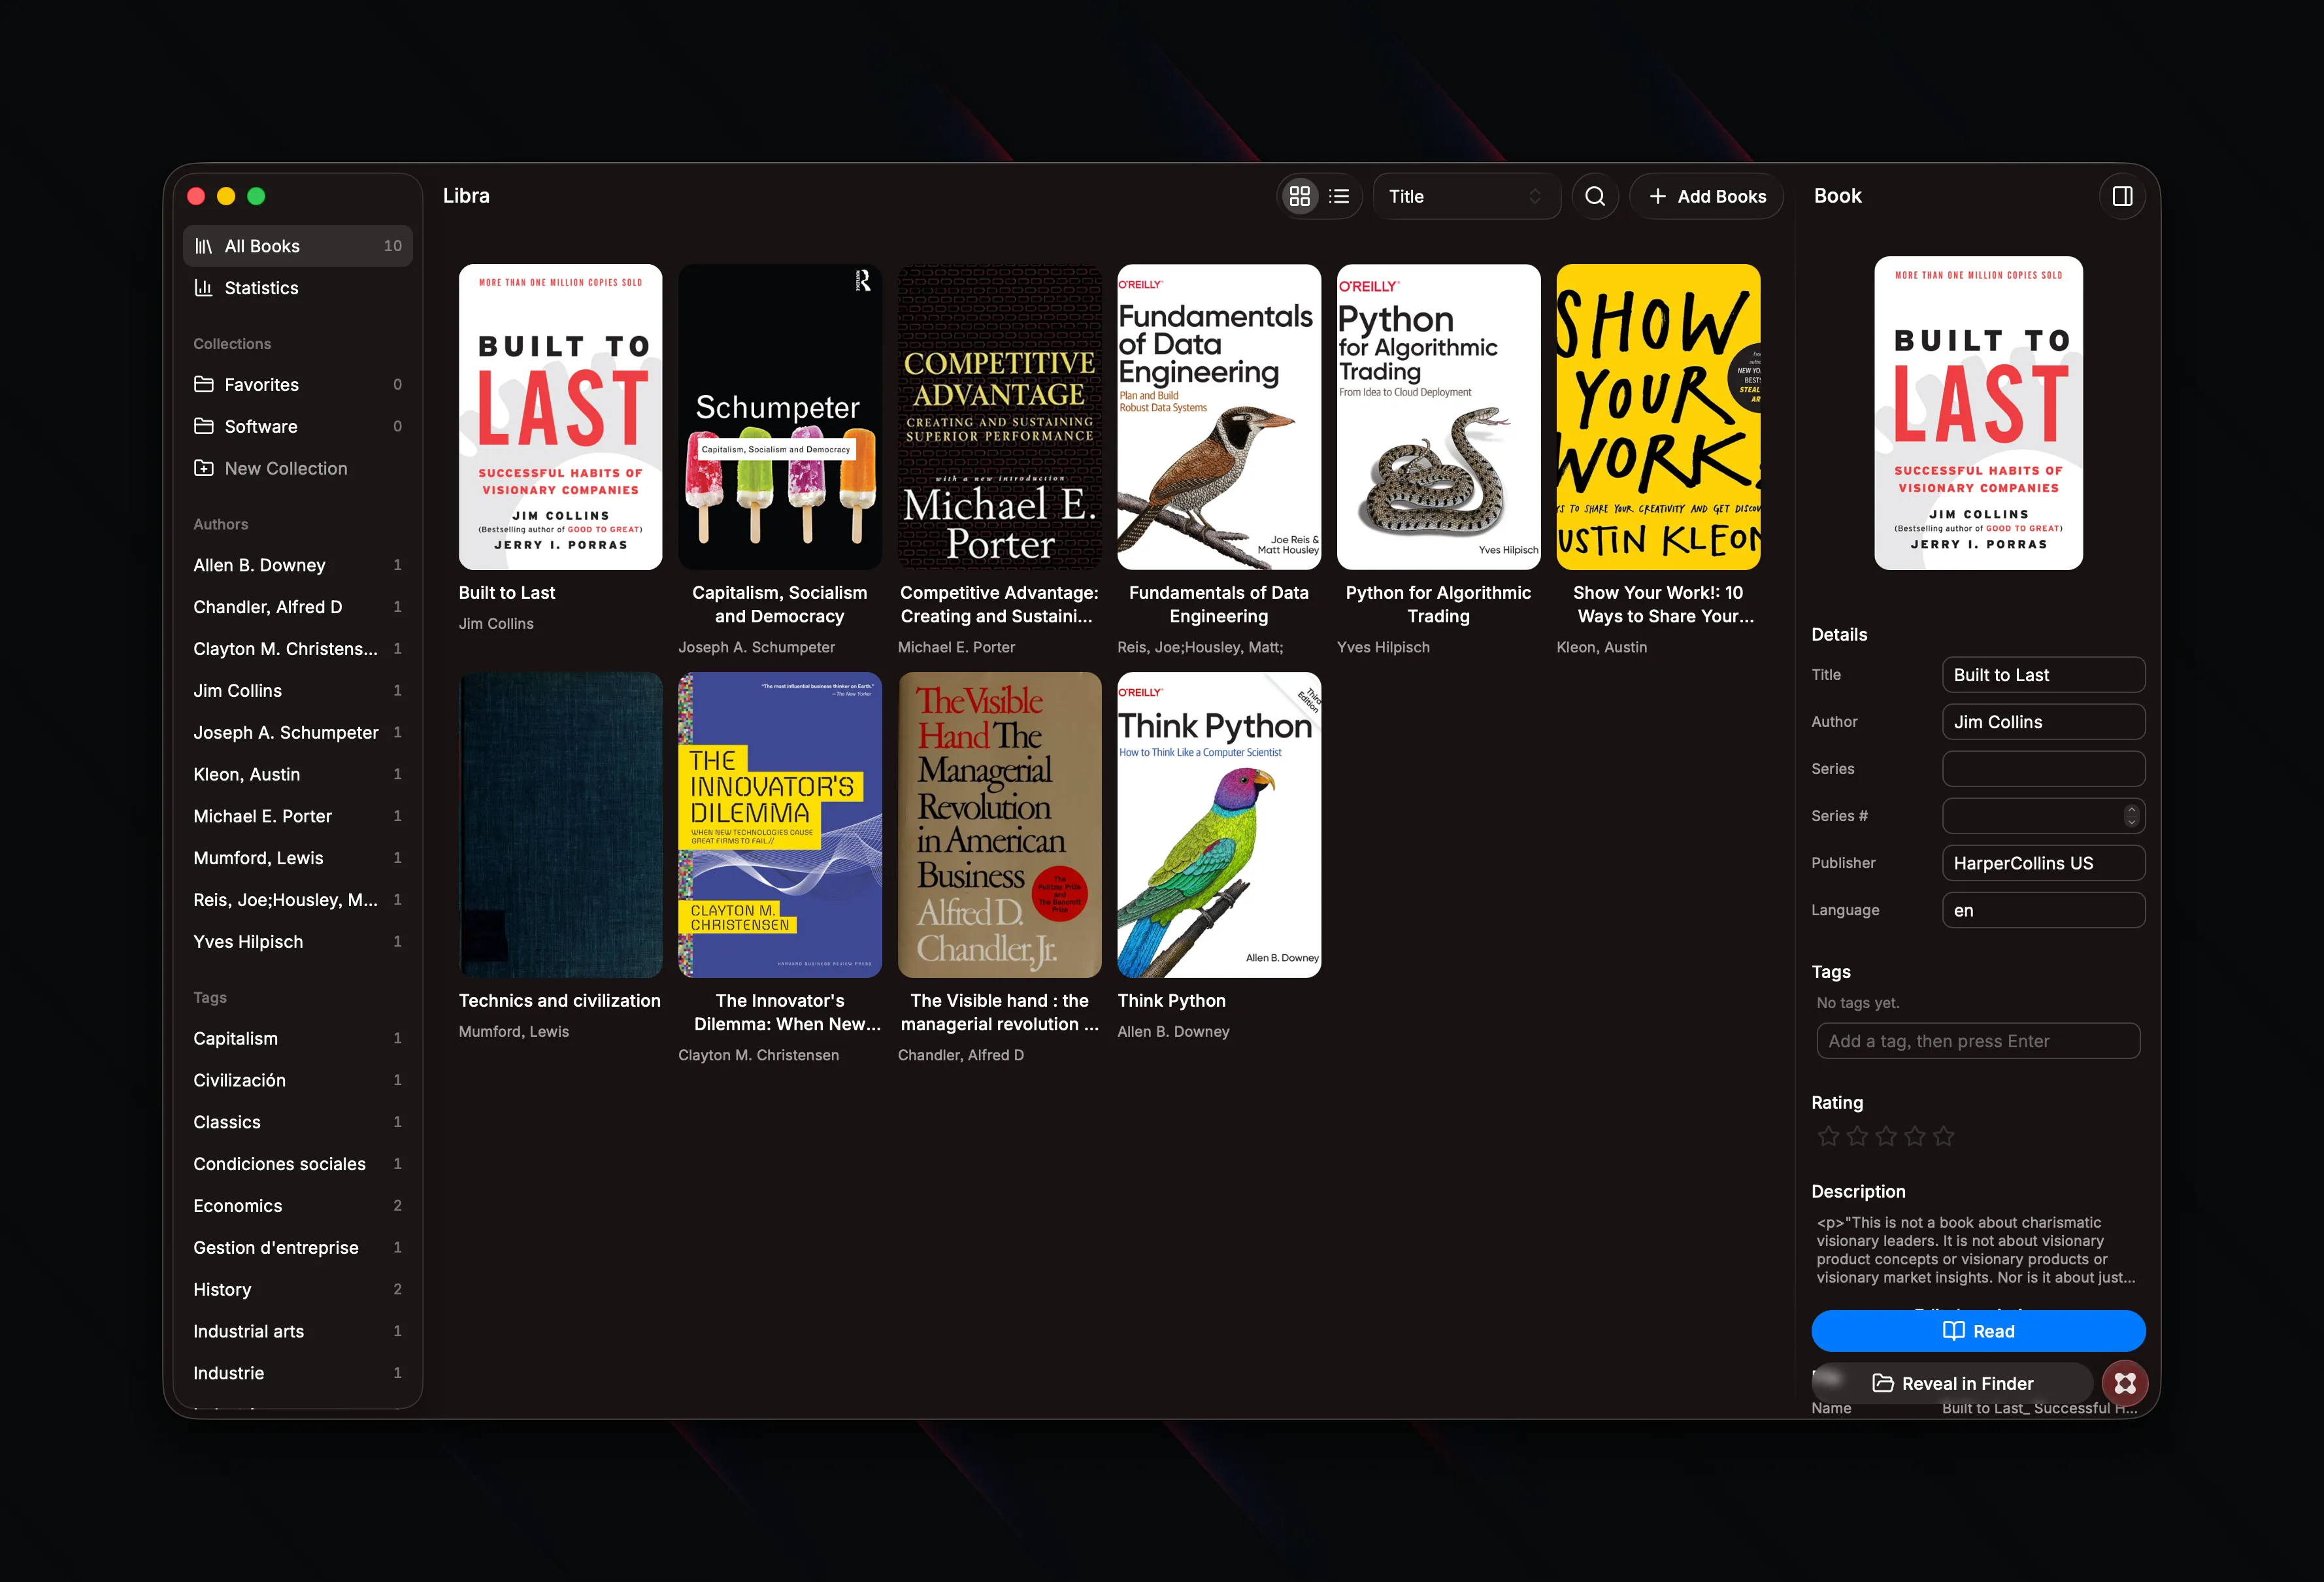Click the Series # stepper arrows

pos(2131,816)
